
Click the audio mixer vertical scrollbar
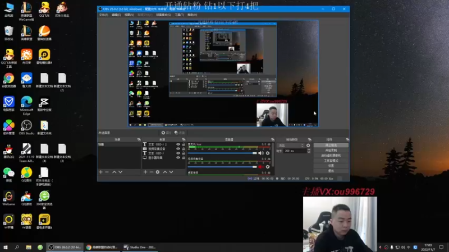(273, 156)
